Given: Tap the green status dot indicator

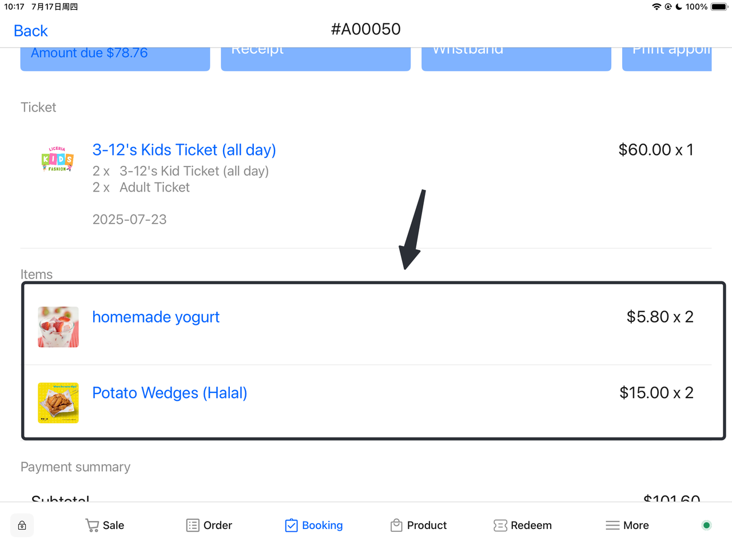Looking at the screenshot, I should (x=706, y=526).
